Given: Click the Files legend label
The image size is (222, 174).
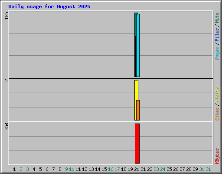Looking at the screenshot, I should click(217, 34).
